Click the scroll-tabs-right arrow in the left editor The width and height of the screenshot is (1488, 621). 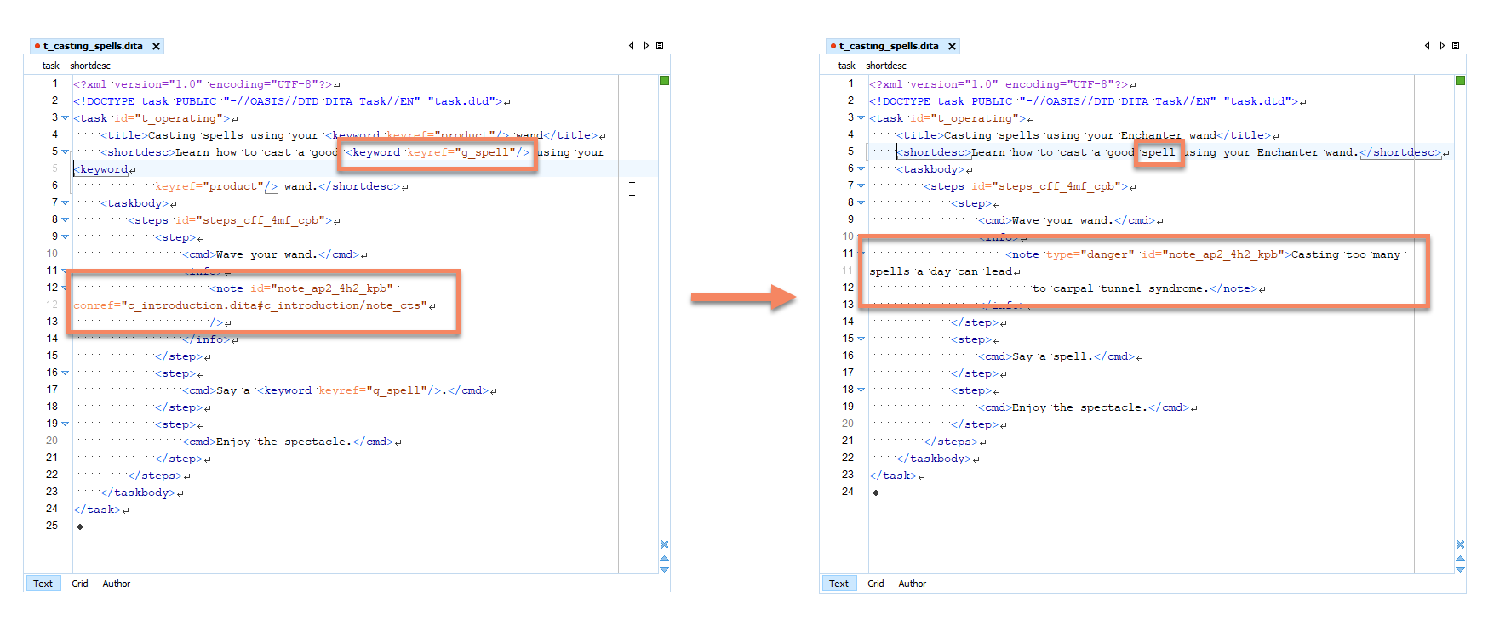(646, 46)
